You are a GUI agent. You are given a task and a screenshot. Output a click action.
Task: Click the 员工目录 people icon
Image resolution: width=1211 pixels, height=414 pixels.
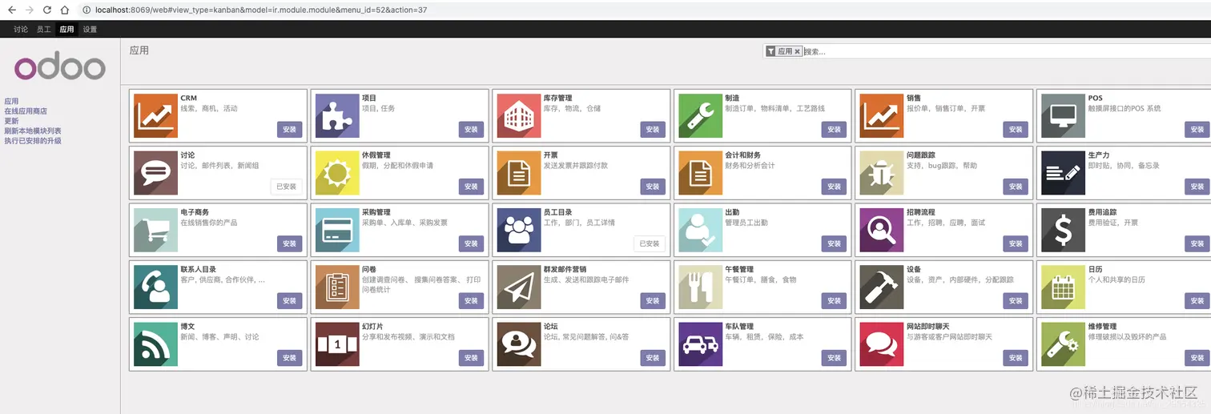coord(519,231)
